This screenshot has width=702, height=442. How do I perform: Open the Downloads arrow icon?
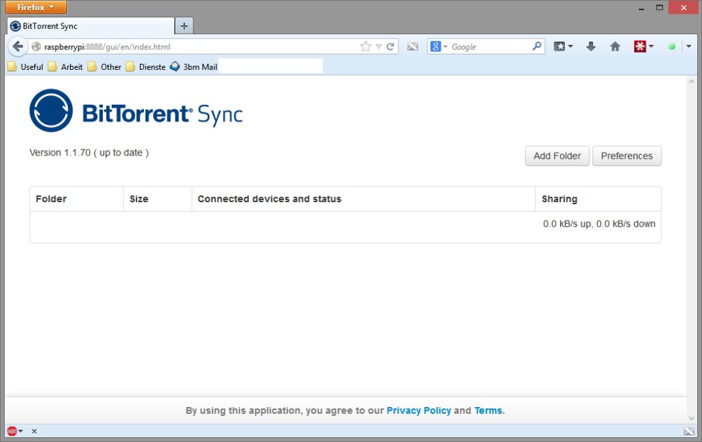click(x=591, y=47)
